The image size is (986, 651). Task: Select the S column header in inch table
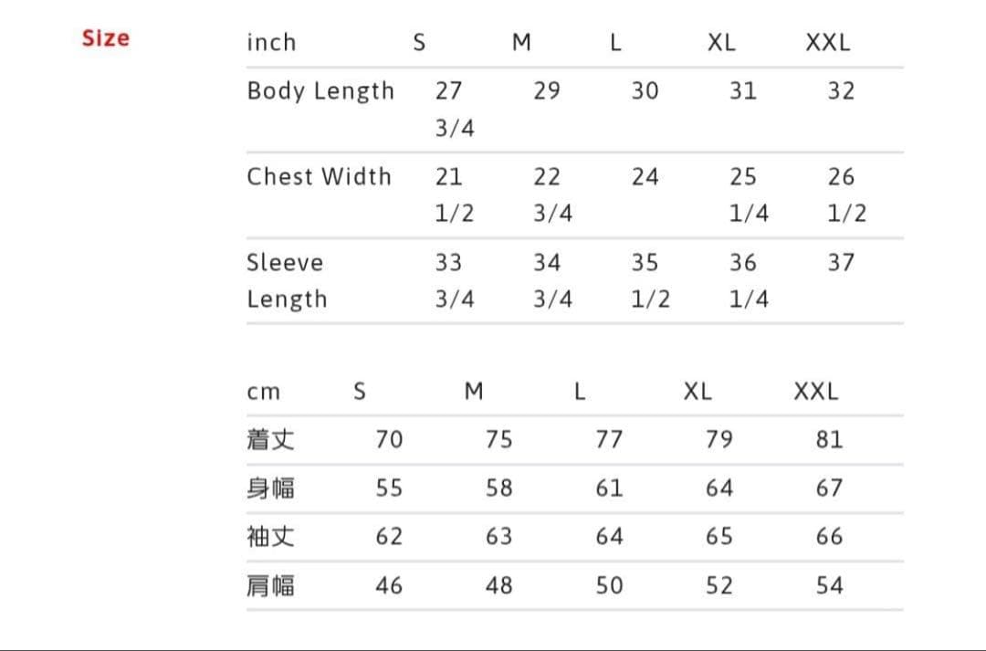[419, 43]
